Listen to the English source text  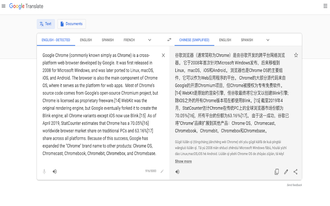[54, 171]
